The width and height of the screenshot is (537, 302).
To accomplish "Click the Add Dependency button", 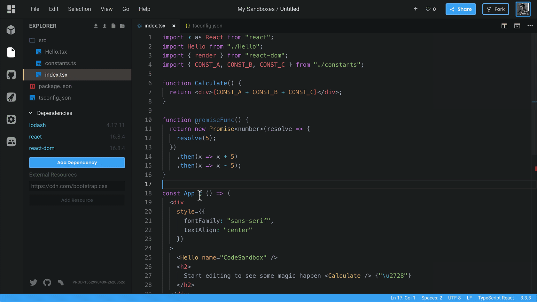I will (77, 162).
